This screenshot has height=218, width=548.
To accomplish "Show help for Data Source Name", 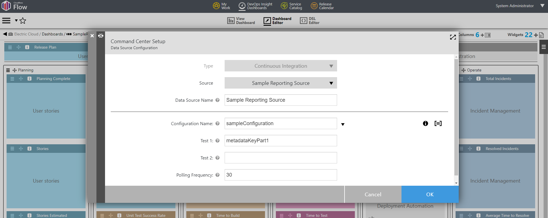I will click(x=217, y=100).
